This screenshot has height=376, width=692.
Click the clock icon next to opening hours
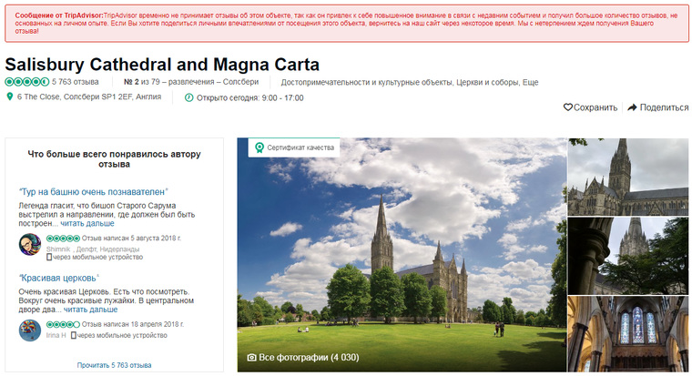point(188,97)
